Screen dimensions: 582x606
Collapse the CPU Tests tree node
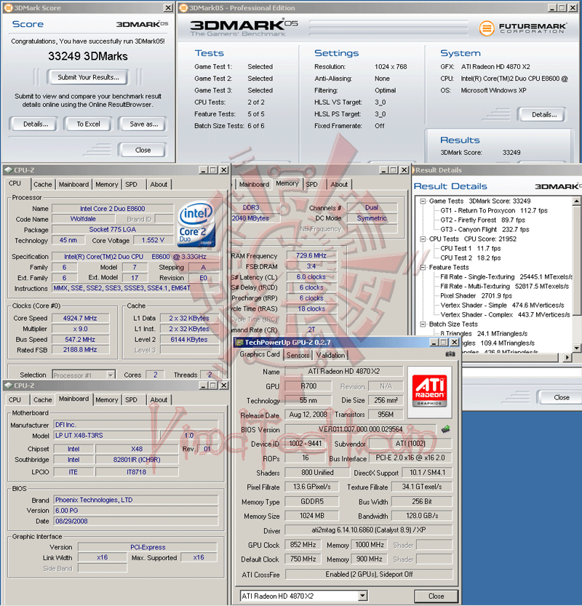(x=423, y=239)
